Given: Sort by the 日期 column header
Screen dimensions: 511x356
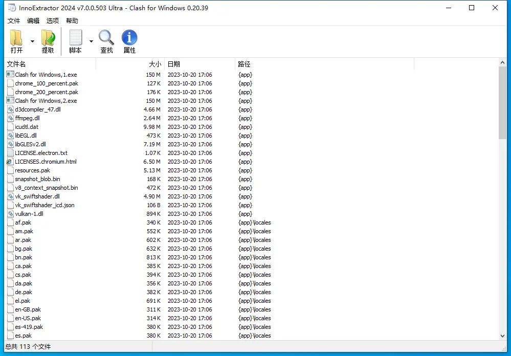Looking at the screenshot, I should [x=200, y=64].
